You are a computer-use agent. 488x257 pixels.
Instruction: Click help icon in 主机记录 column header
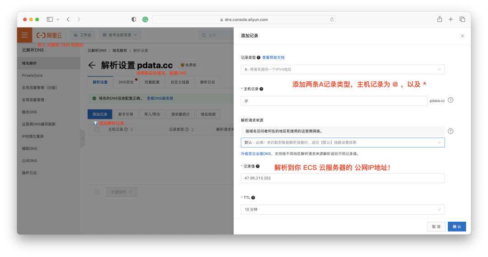point(126,129)
